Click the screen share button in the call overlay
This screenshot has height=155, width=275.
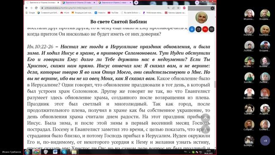[x=211, y=29]
